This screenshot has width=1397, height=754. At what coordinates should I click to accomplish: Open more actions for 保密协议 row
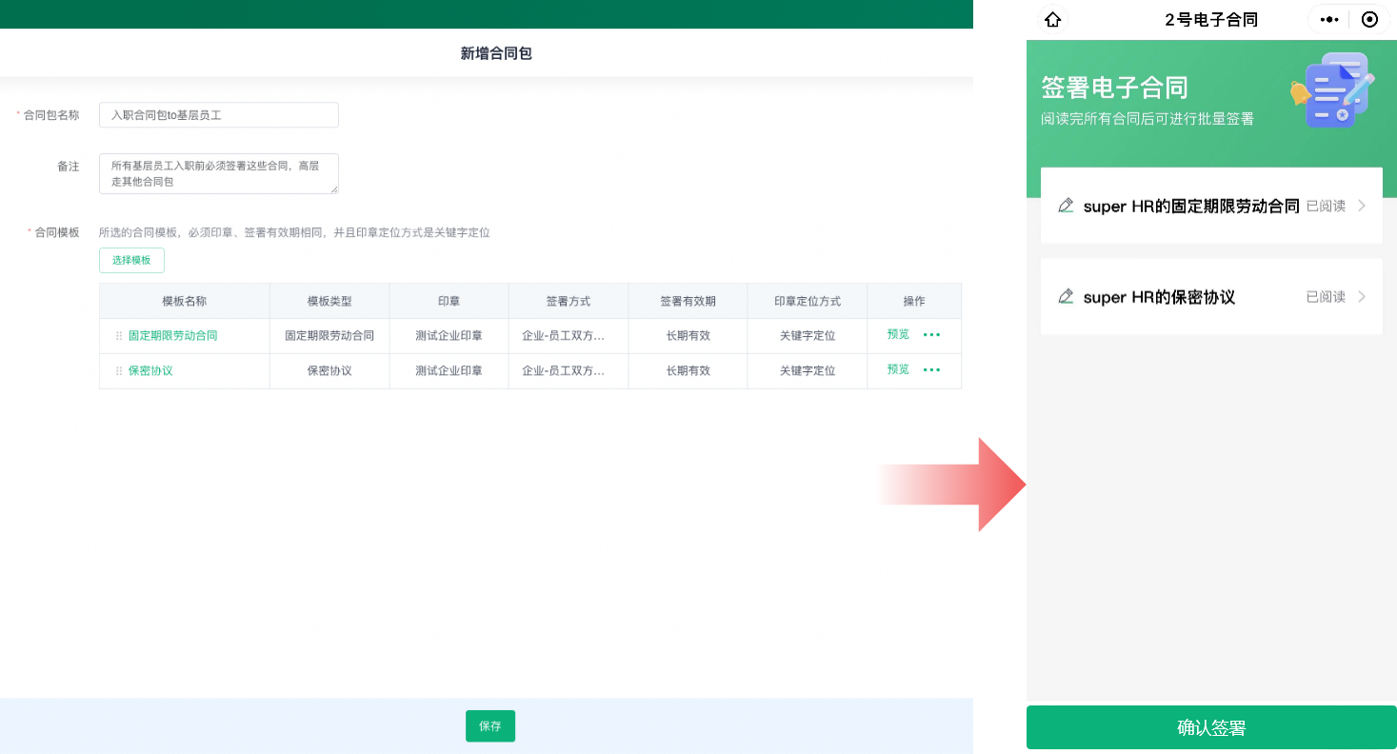[x=931, y=370]
